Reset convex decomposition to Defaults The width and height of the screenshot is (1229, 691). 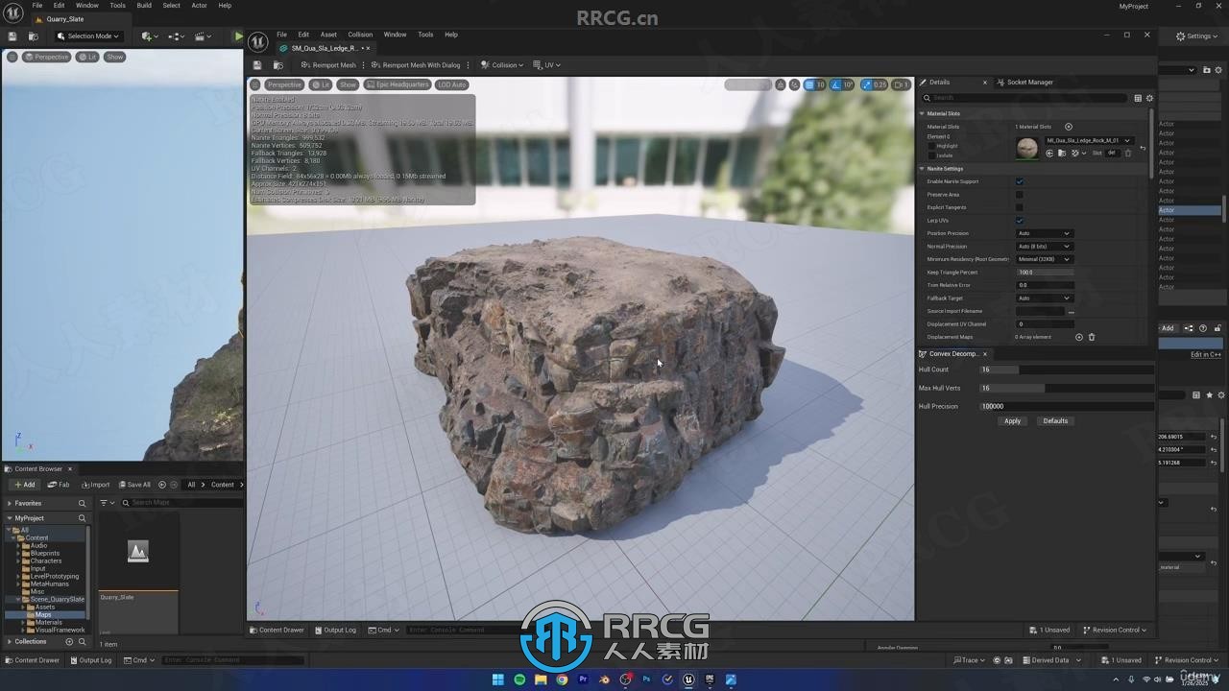click(1055, 421)
